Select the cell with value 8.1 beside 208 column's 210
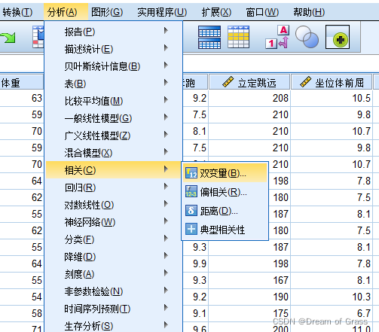Screen dimensions: 379x332 (x=195, y=131)
